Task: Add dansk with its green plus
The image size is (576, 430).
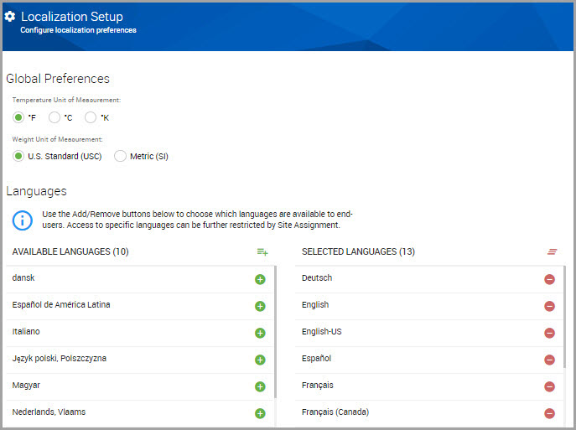Action: pos(260,279)
